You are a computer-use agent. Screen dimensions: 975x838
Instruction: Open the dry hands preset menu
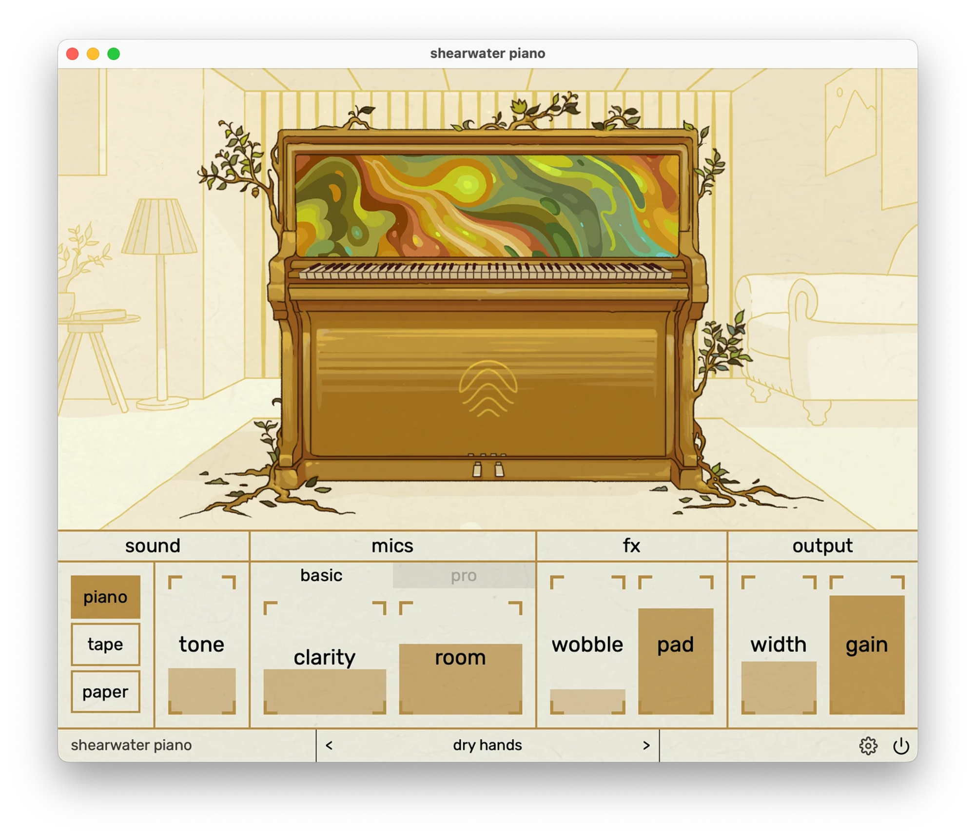(487, 745)
